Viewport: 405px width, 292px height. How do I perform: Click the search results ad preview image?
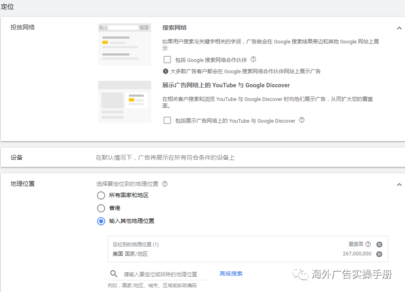pos(124,44)
